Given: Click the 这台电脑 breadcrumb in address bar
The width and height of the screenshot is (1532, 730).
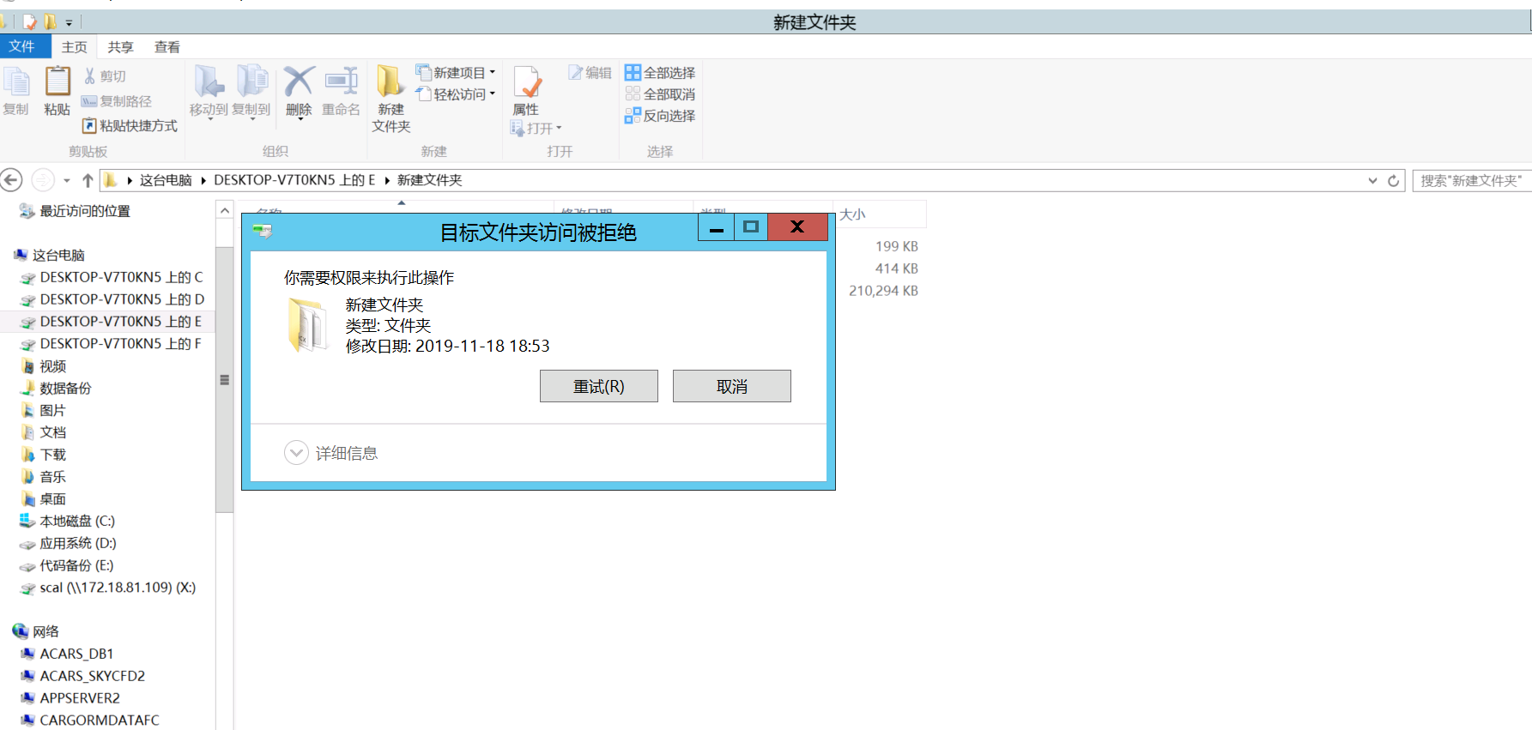Looking at the screenshot, I should (x=166, y=180).
